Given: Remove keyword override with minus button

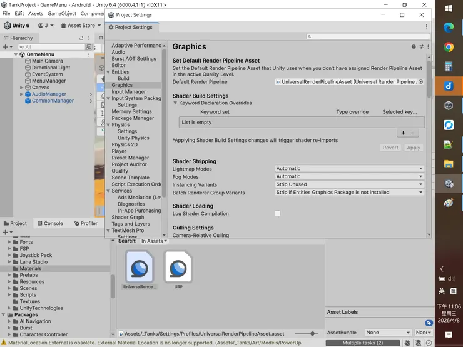Looking at the screenshot, I should (412, 133).
